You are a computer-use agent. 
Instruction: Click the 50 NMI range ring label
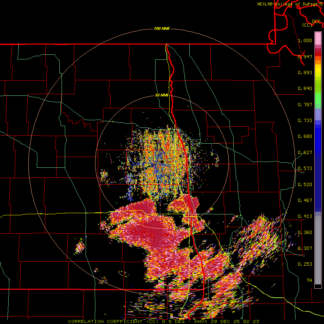pyautogui.click(x=162, y=95)
